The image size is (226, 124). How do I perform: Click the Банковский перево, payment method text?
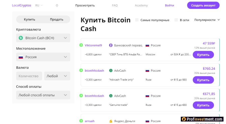coord(128,45)
